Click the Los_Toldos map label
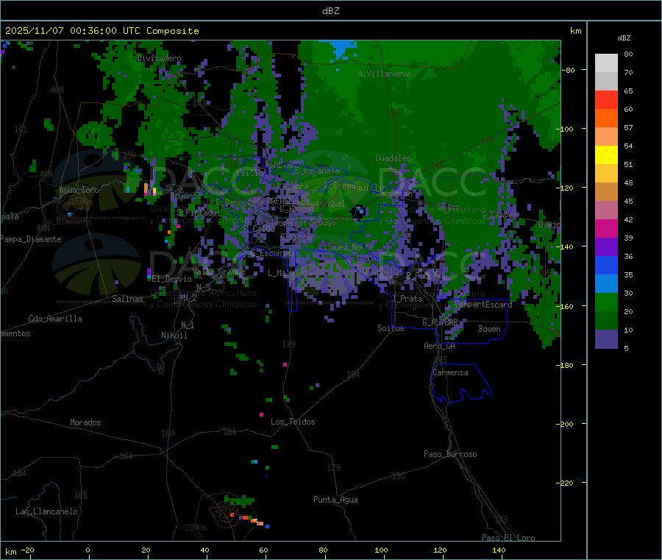The width and height of the screenshot is (662, 560). [x=293, y=422]
